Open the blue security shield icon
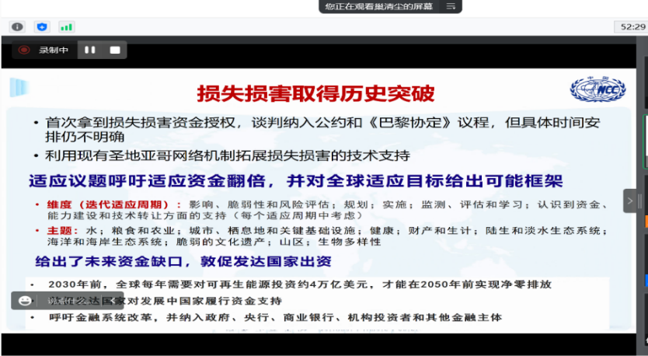Viewport: 648px width, 356px height. click(x=42, y=26)
